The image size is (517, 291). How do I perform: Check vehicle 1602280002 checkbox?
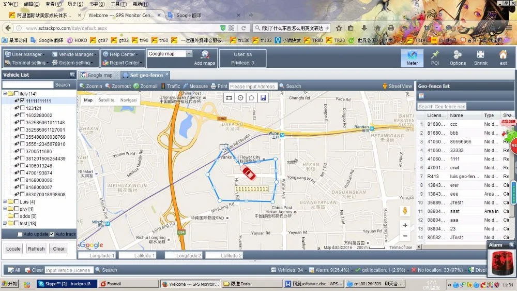point(22,115)
